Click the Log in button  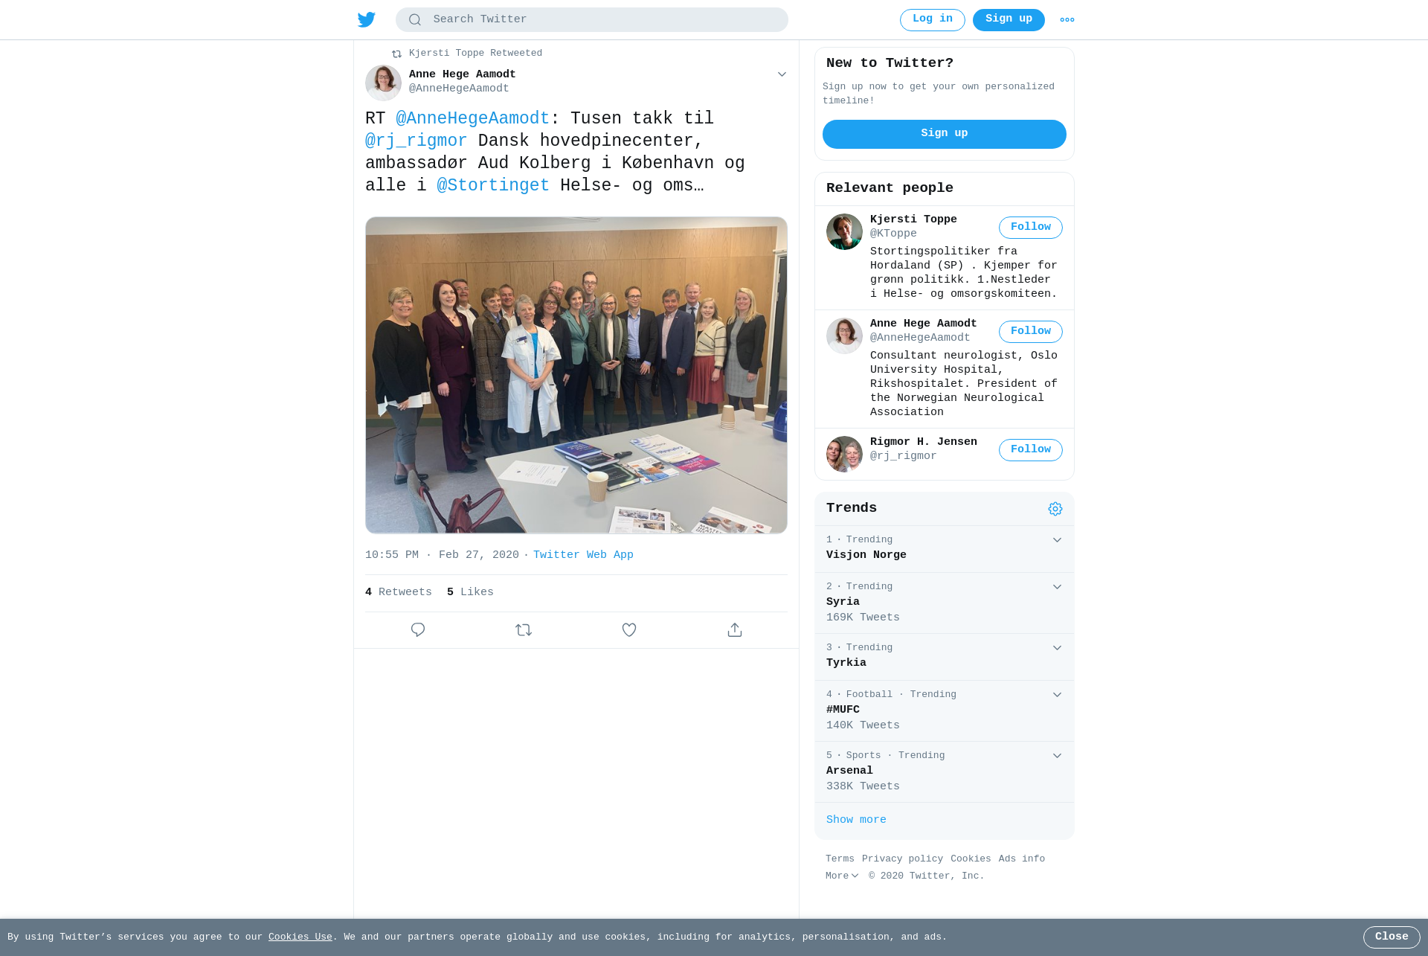click(933, 20)
